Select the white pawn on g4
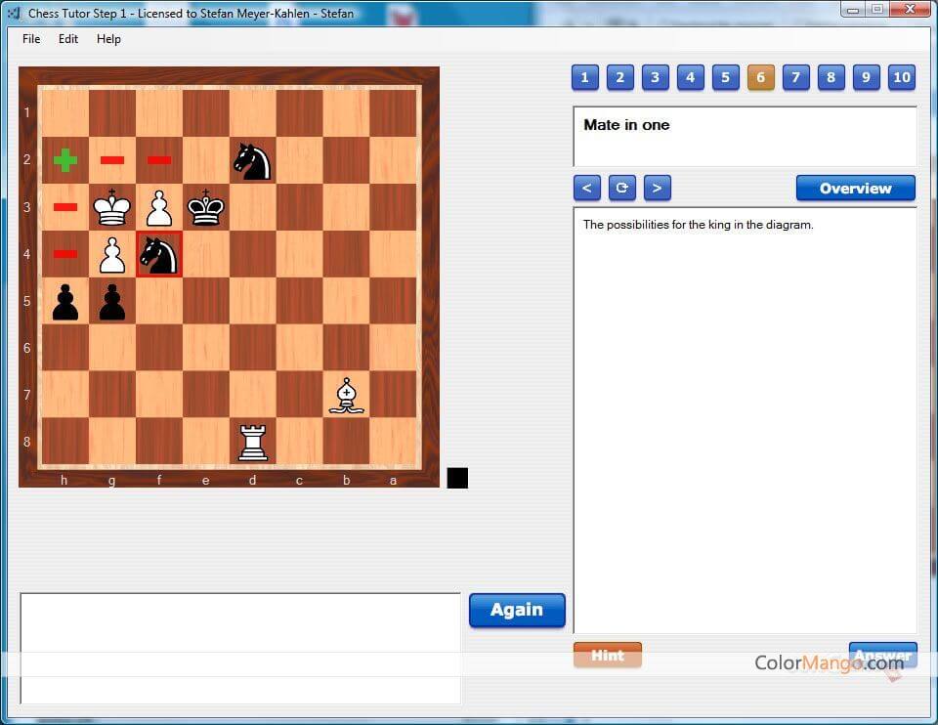The width and height of the screenshot is (938, 725). [111, 254]
